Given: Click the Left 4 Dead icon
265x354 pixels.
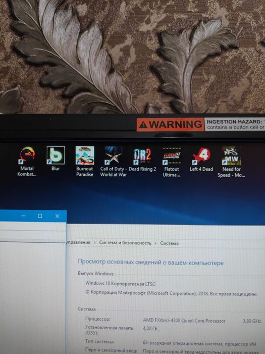Looking at the screenshot, I should click(201, 156).
